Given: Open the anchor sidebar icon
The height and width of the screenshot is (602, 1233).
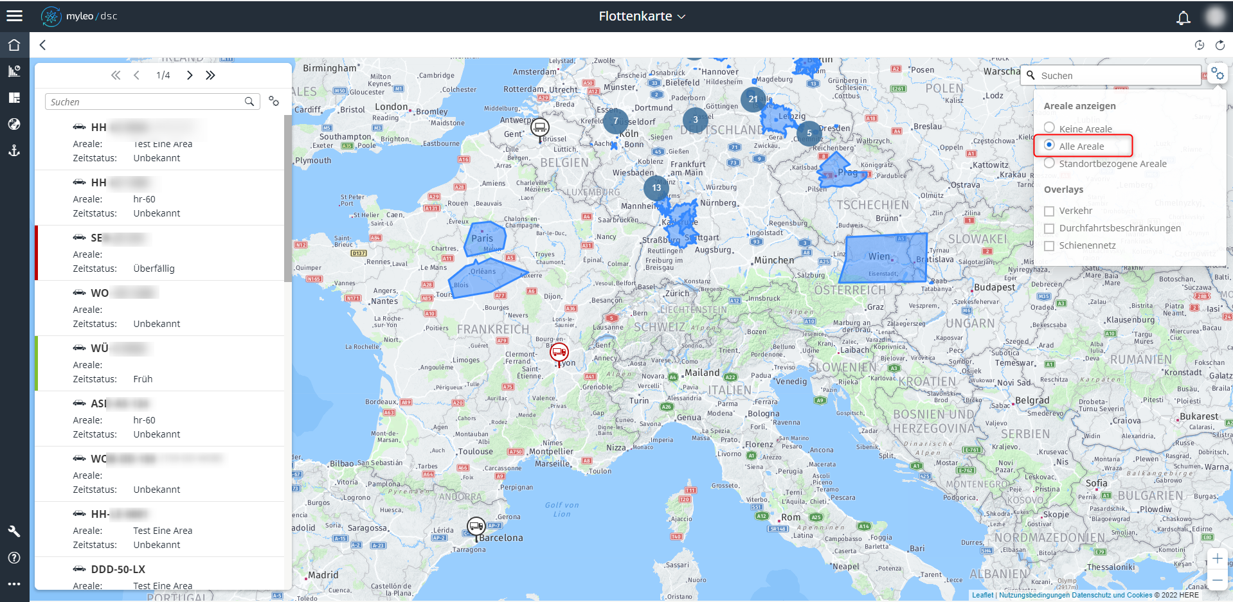Looking at the screenshot, I should pos(14,150).
